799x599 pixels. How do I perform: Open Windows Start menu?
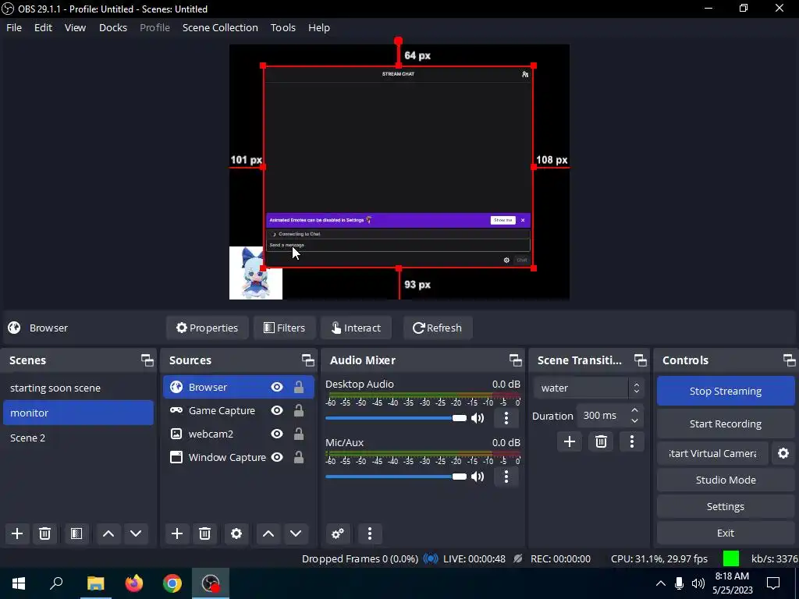[19, 583]
